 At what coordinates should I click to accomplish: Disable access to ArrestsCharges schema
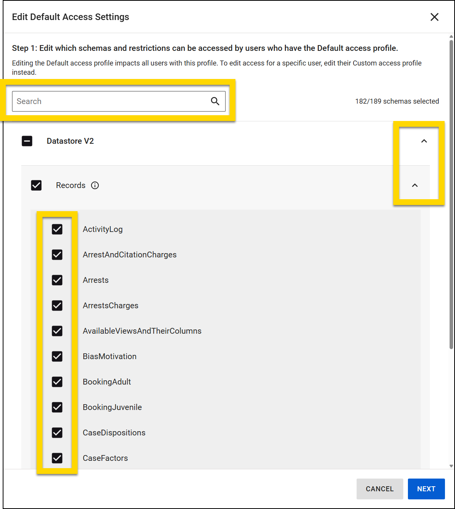pos(57,306)
